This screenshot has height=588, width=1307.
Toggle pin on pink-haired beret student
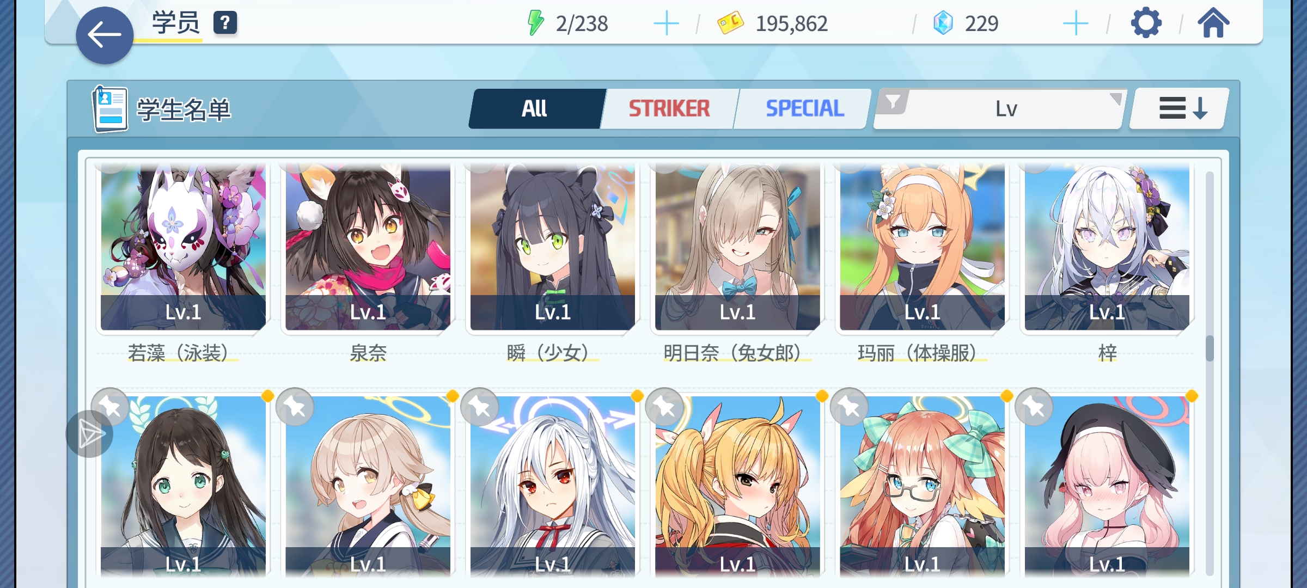coord(1034,407)
